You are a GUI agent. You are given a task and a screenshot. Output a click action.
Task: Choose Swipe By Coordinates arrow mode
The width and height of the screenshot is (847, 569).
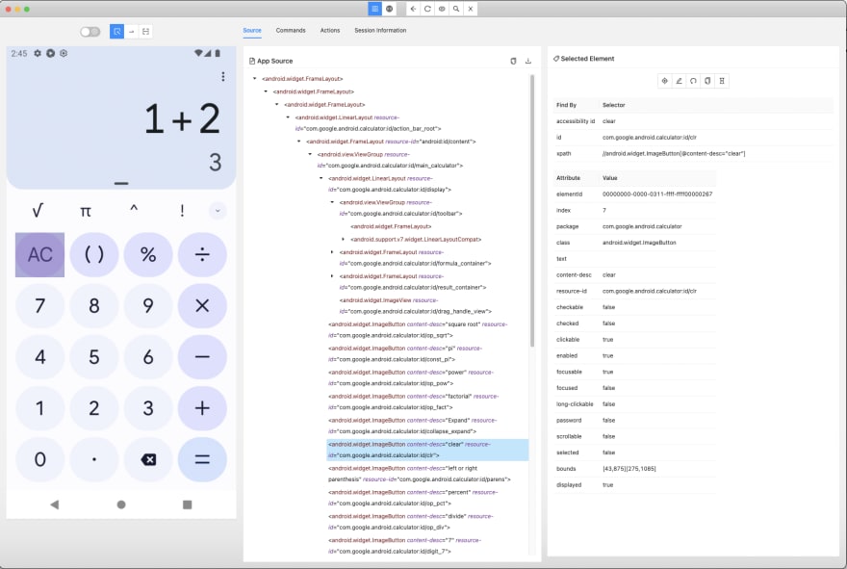tap(131, 32)
